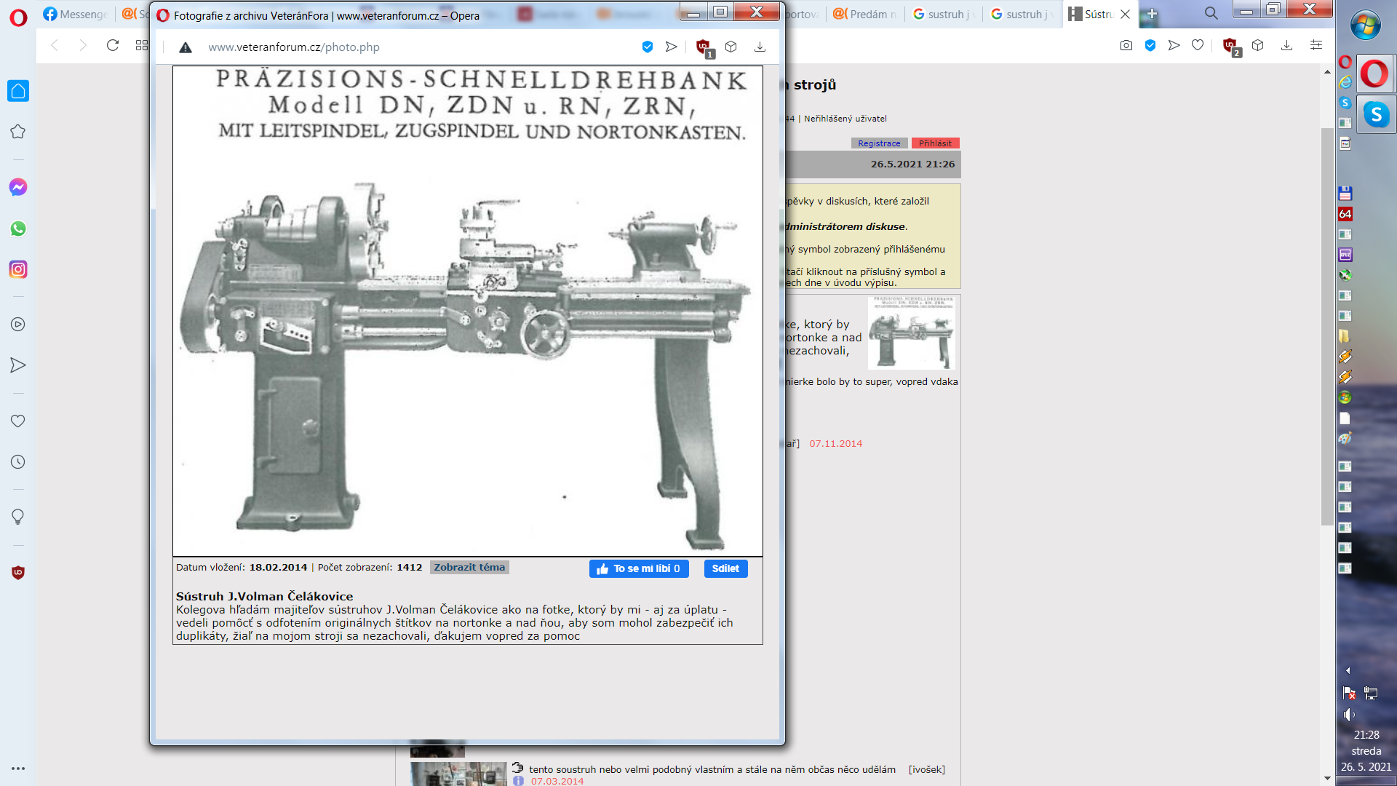Viewport: 1397px width, 786px height.
Task: Switch to the Messenger tab
Action: pos(76,14)
